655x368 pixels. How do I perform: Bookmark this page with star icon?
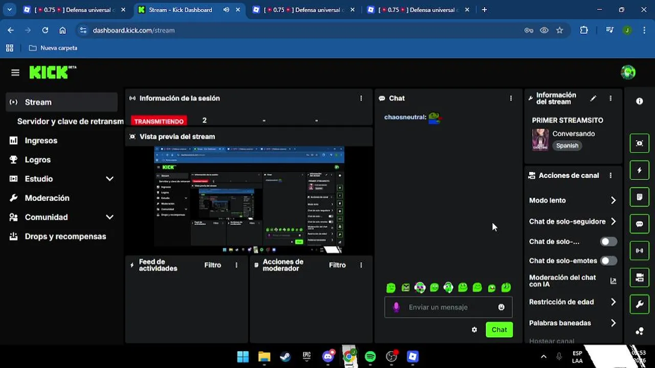[x=559, y=30]
